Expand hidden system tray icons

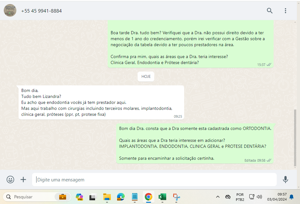[x=218, y=197]
